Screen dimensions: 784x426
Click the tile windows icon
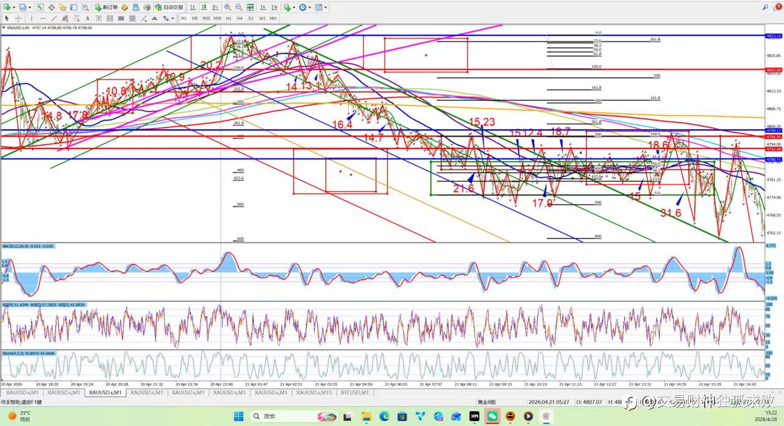(250, 7)
